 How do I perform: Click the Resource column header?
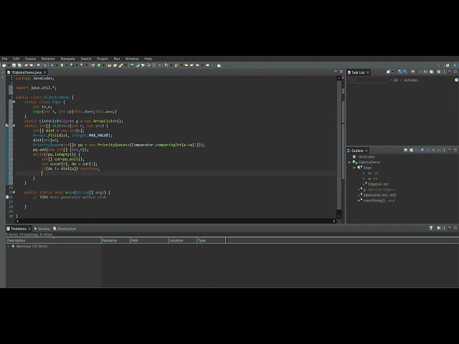tap(115, 241)
